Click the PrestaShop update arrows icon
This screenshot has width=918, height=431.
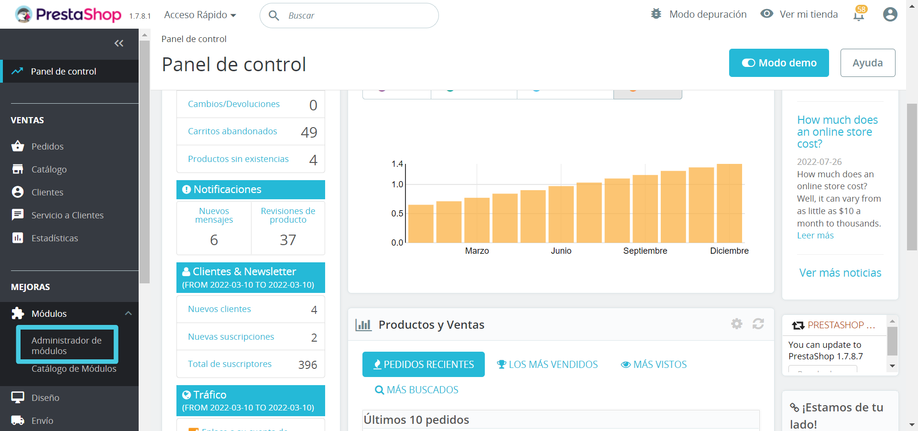(x=798, y=325)
